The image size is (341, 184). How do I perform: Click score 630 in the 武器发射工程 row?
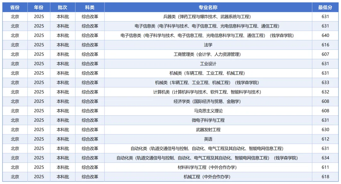point(325,130)
